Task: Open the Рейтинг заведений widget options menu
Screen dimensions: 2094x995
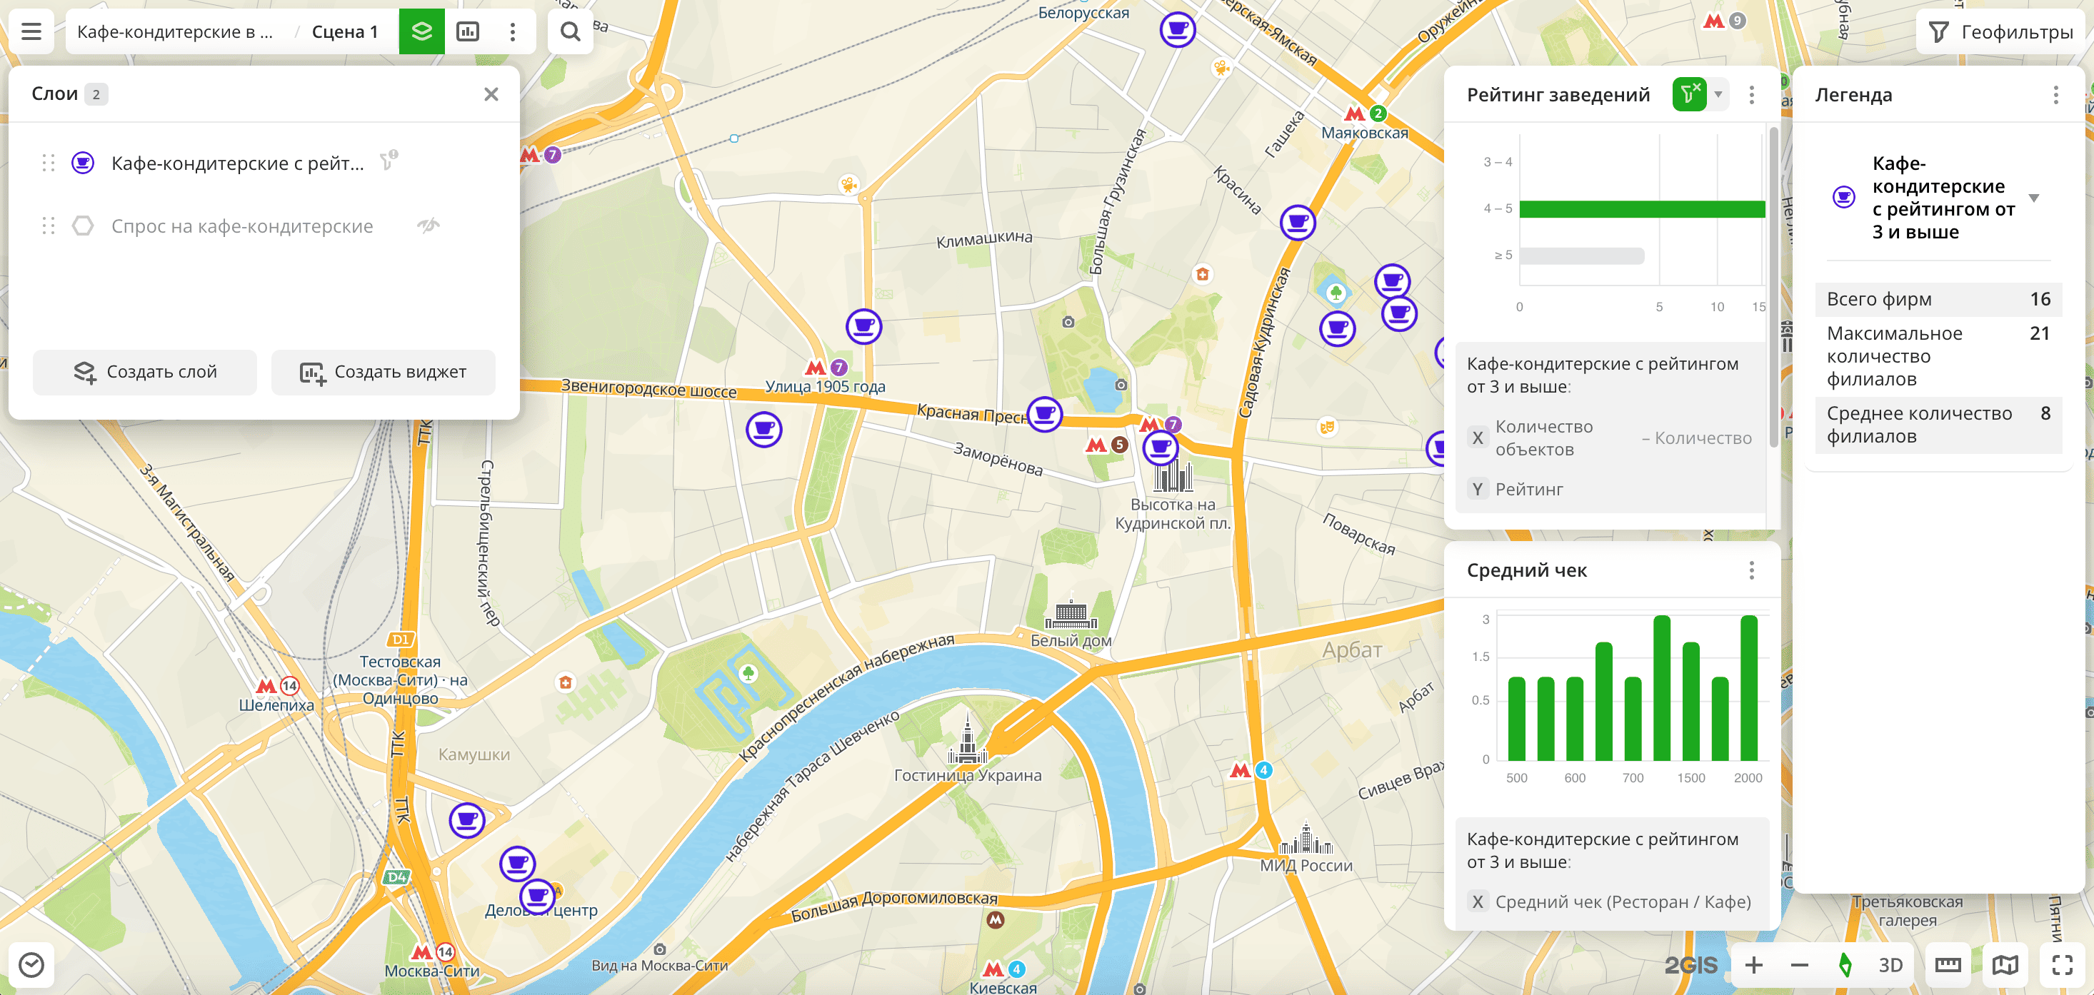Action: [1752, 95]
